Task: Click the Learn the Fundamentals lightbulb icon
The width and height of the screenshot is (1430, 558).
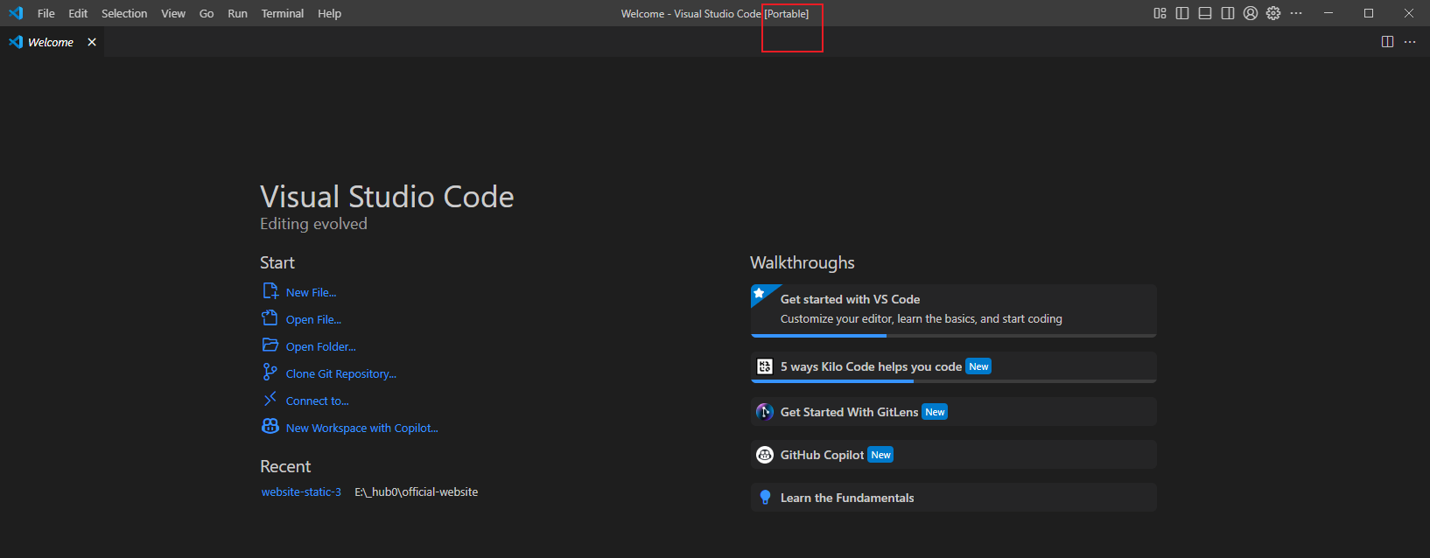Action: pyautogui.click(x=765, y=498)
